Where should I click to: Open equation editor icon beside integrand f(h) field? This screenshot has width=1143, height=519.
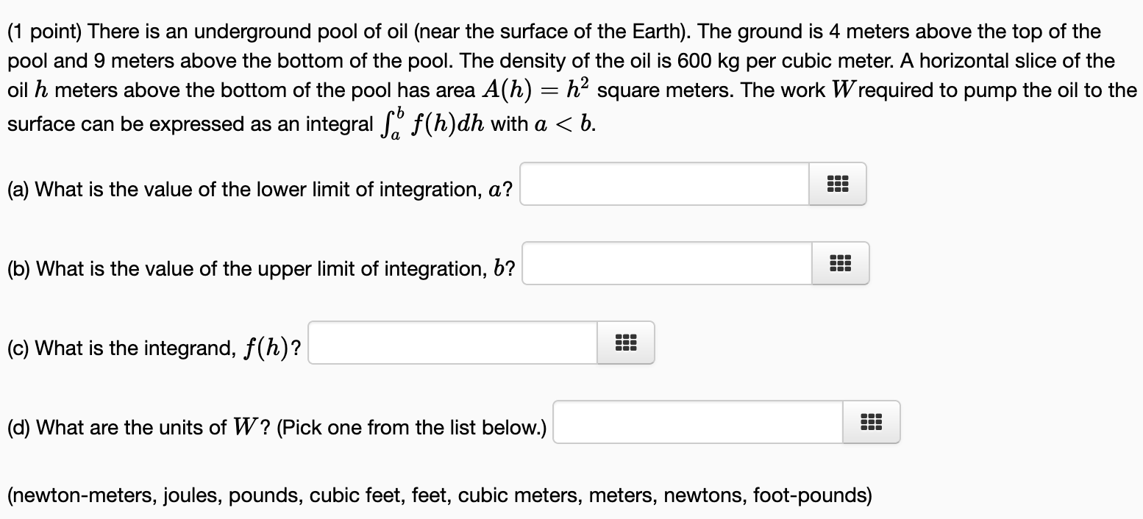(x=625, y=343)
